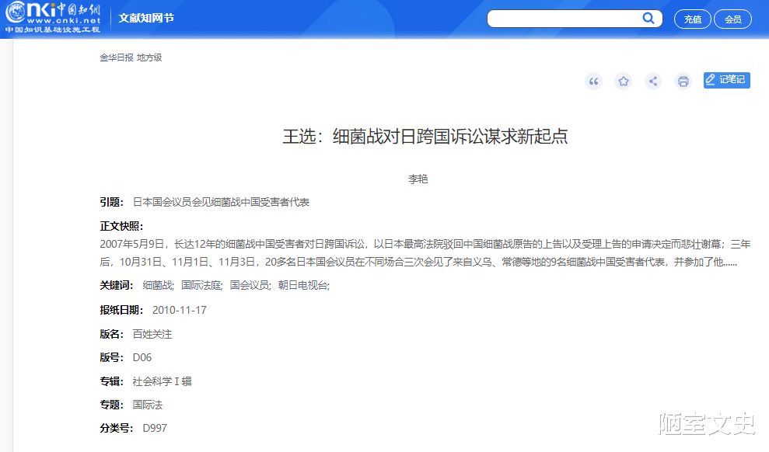Click newspaper date 2010-11-17

pyautogui.click(x=180, y=310)
